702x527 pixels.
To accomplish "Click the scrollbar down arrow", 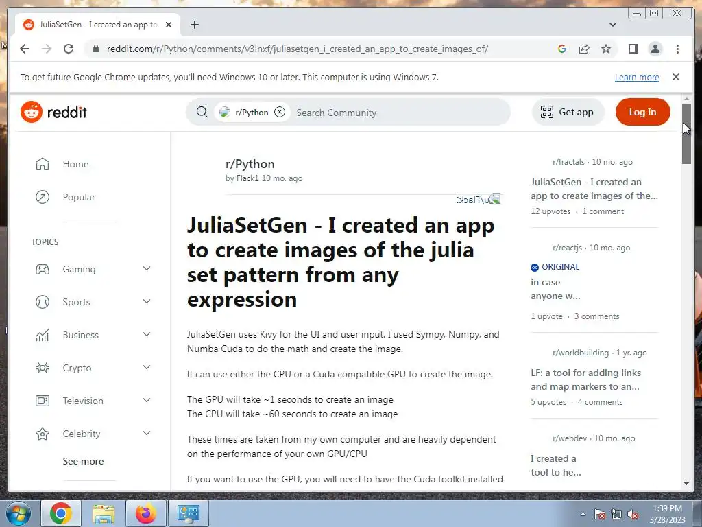I will (x=686, y=484).
